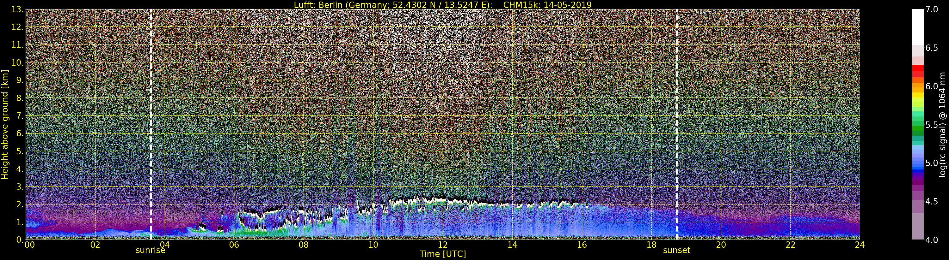Click the height axis tick 11
949x260 pixels.
point(18,45)
